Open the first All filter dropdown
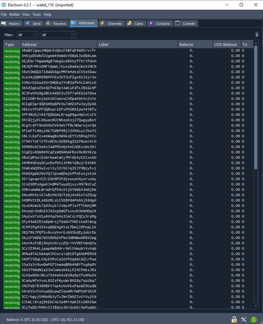 27,35
